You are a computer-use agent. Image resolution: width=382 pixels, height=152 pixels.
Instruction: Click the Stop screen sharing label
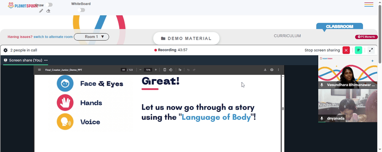(322, 50)
